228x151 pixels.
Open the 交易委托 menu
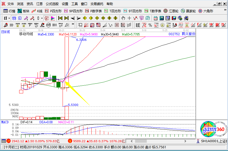pos(97,4)
